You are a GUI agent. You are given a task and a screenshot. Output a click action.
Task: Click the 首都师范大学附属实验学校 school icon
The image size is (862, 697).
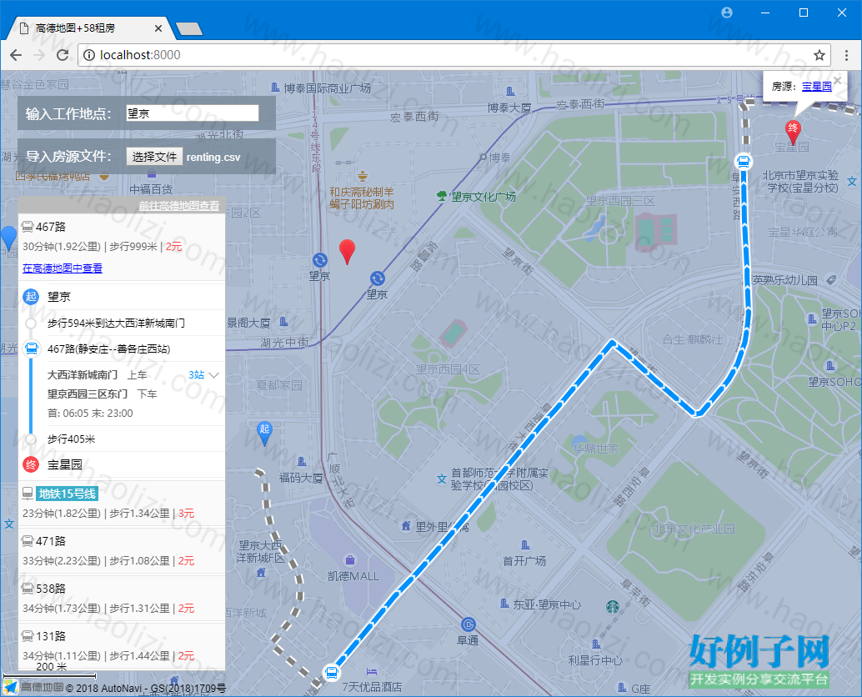442,479
